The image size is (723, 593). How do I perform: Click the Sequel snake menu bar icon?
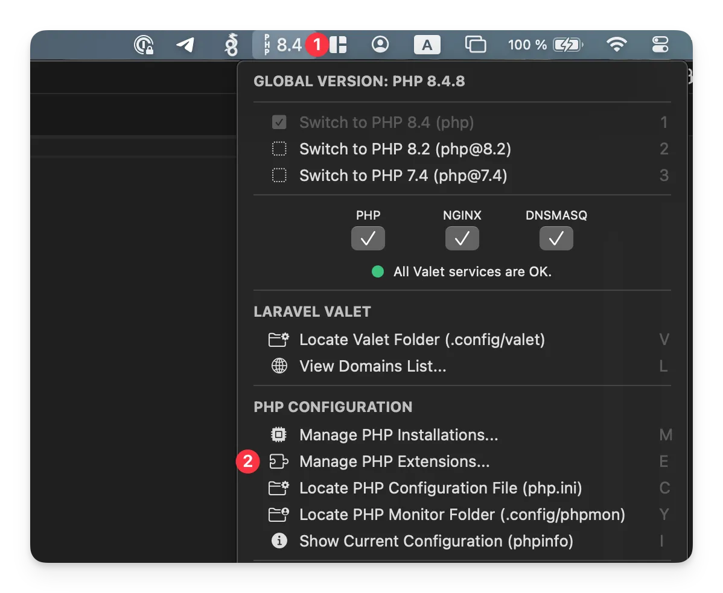[232, 45]
